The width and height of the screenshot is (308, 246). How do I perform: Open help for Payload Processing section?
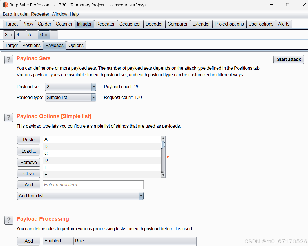point(9,220)
